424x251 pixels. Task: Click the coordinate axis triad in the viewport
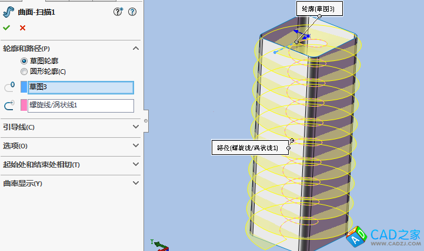point(158,245)
